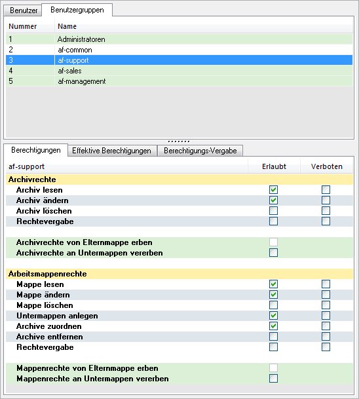Viewport: 359px width, 399px height.
Task: Select the af-common group row
Action: coord(179,50)
